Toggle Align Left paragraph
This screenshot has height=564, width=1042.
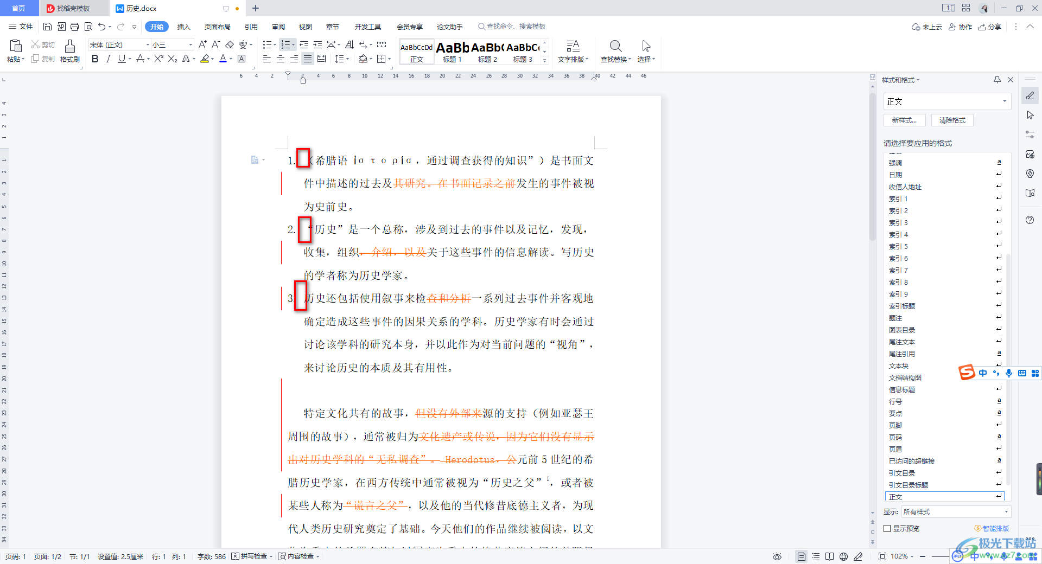point(266,59)
